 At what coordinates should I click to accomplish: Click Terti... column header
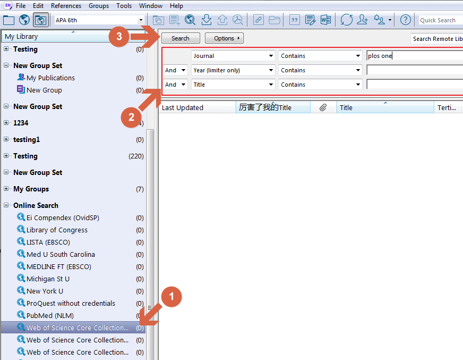448,107
